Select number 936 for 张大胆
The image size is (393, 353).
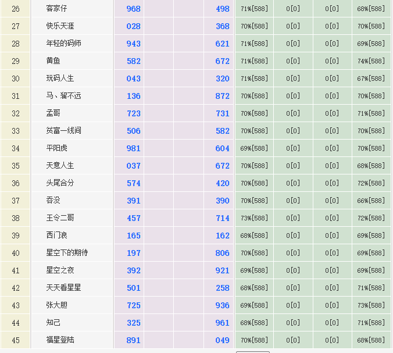point(222,305)
